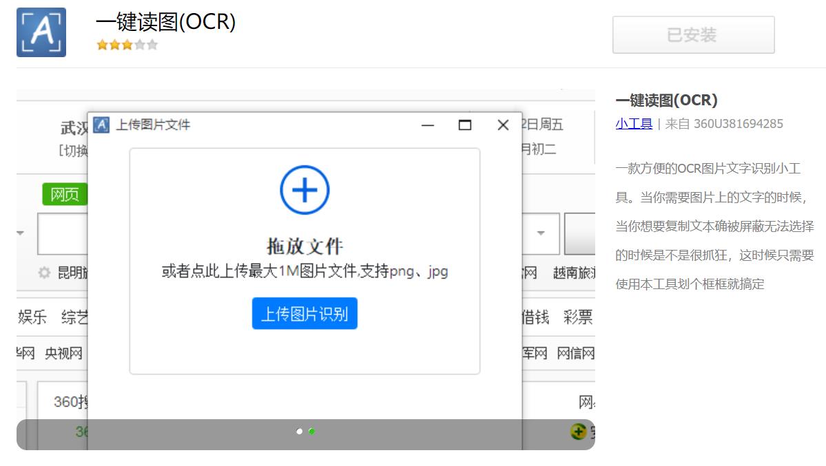Click the fourth gray rating star
826x466 pixels.
point(138,45)
